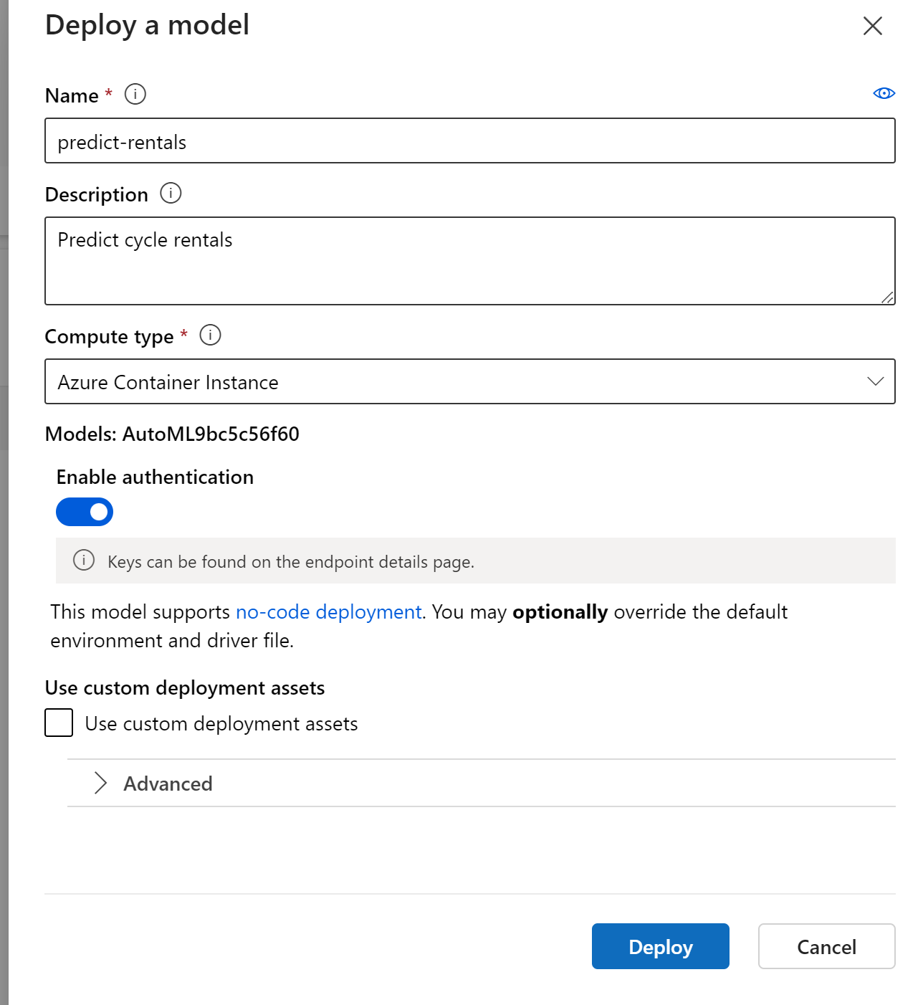Click the eye icon near the top right
The image size is (923, 1005).
pos(885,93)
